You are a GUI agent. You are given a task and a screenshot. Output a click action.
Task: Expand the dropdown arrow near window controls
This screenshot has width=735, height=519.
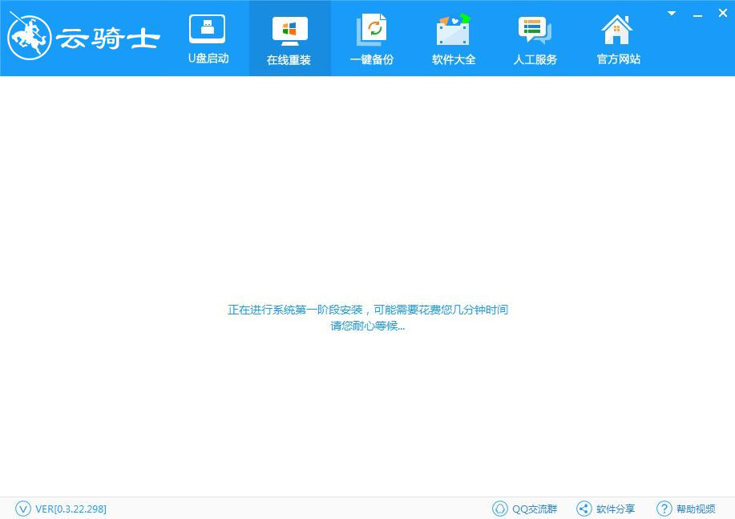(x=671, y=13)
